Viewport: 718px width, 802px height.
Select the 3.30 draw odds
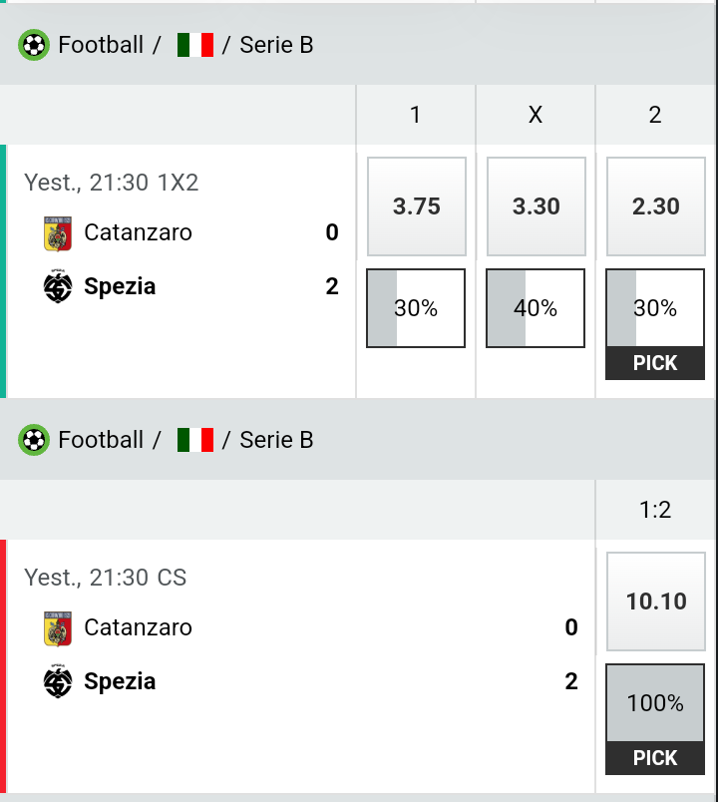pyautogui.click(x=536, y=206)
